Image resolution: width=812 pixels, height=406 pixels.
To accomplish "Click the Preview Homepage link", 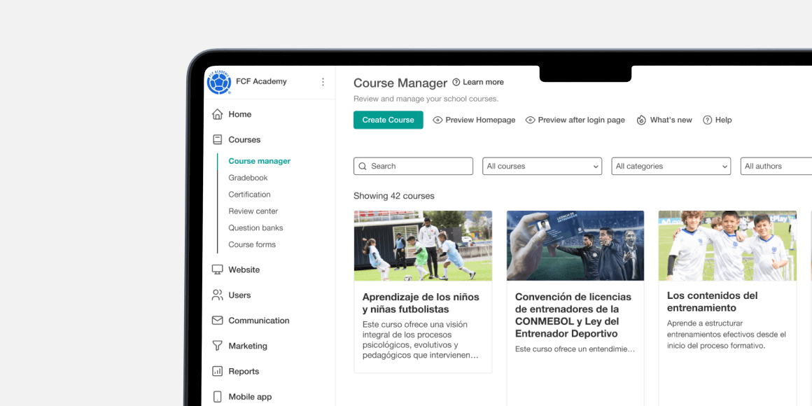I will tap(481, 120).
